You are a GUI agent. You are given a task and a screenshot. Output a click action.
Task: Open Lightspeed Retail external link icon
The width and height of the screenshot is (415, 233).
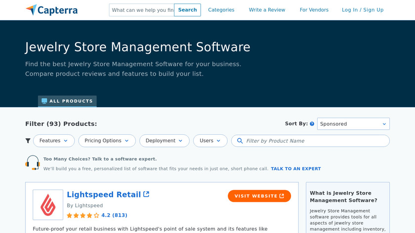pyautogui.click(x=146, y=194)
